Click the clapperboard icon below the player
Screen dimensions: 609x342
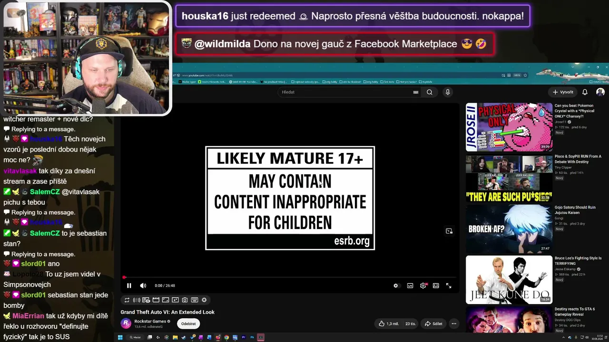pyautogui.click(x=156, y=300)
